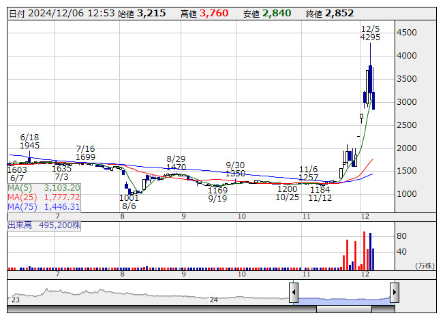Click the '23' year label in the overview chart
Image resolution: width=445 pixels, height=320 pixels.
click(x=15, y=300)
